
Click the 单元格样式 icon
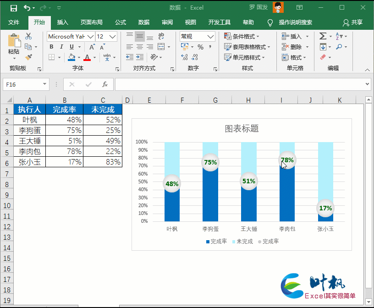pos(228,56)
